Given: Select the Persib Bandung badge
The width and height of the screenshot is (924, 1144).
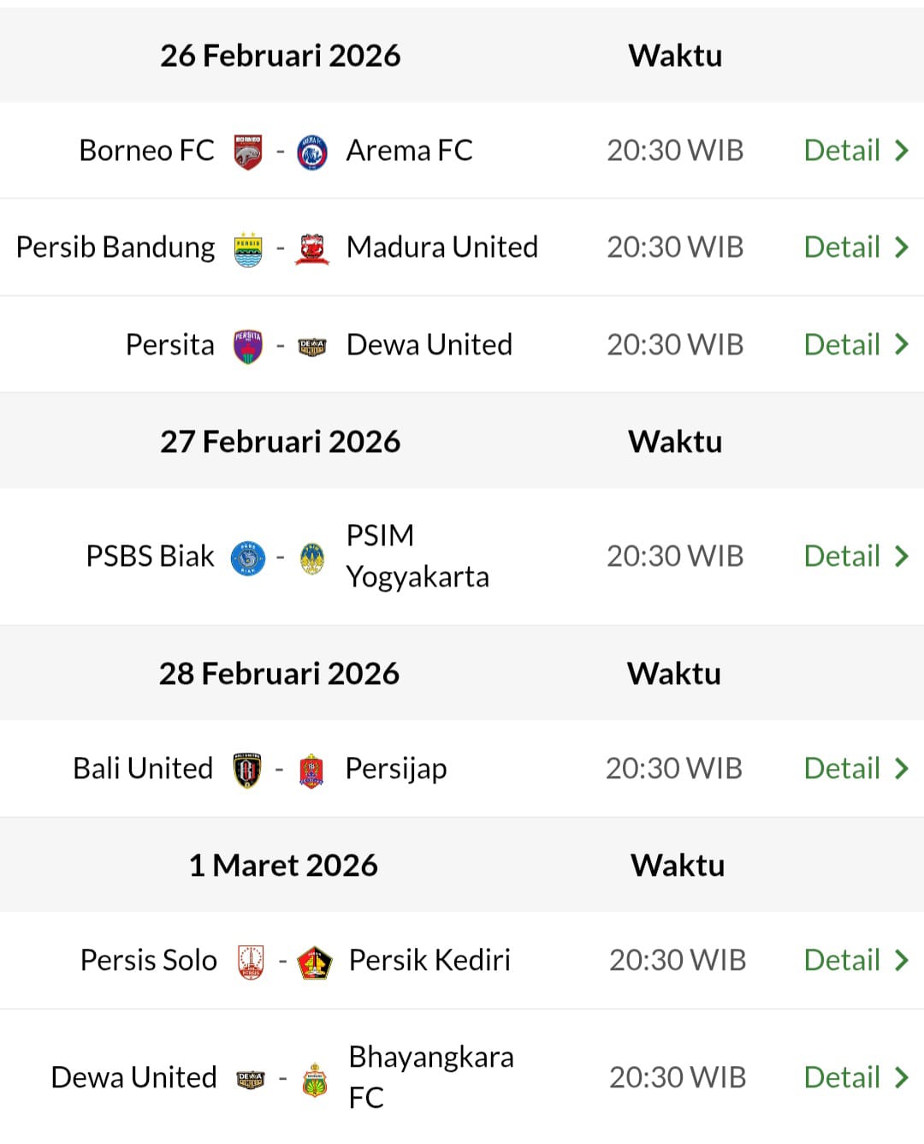Looking at the screenshot, I should tap(247, 247).
